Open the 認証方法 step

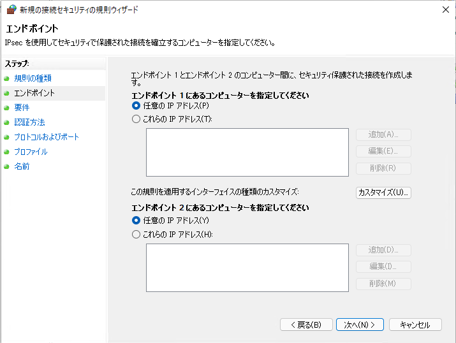(x=29, y=122)
